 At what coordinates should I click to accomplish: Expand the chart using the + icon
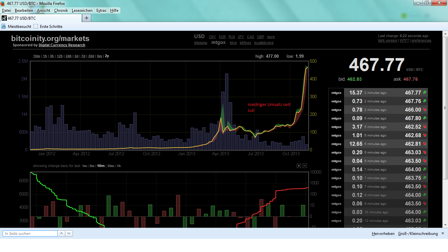point(299,166)
